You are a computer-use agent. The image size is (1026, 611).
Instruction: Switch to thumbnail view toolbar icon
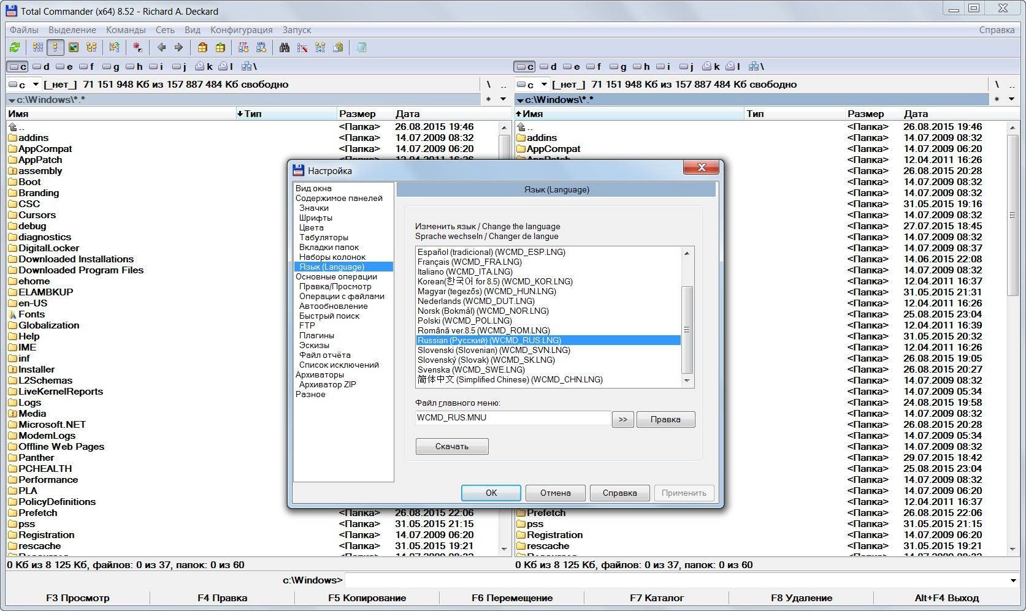pos(74,47)
